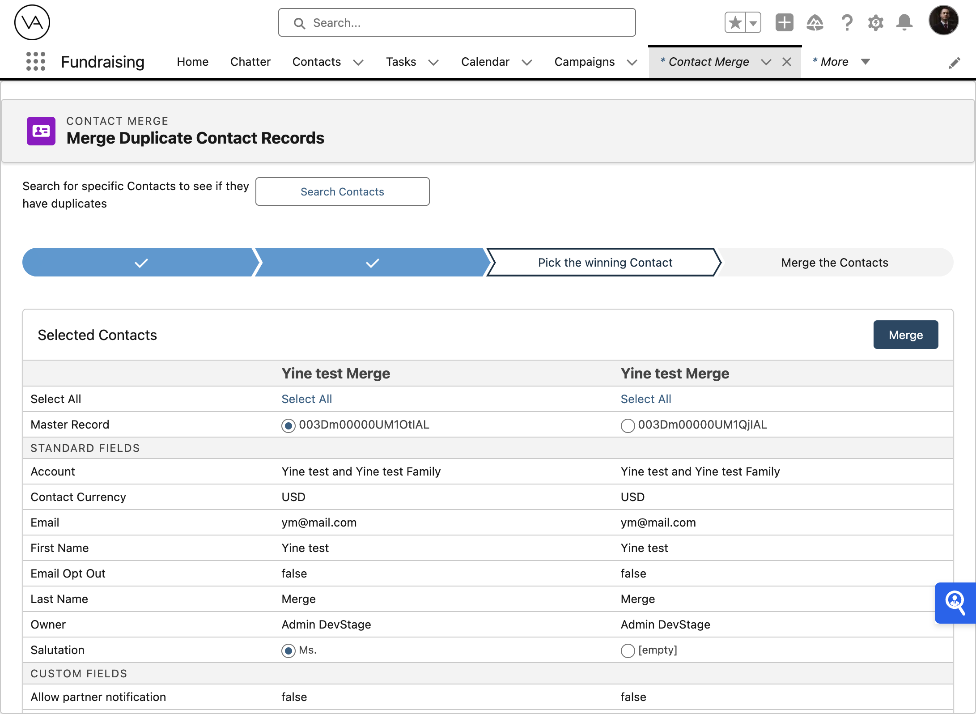Viewport: 976px width, 714px height.
Task: Select All for the second contact column
Action: point(646,399)
